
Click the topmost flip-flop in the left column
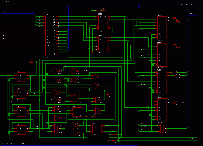pyautogui.click(x=21, y=77)
